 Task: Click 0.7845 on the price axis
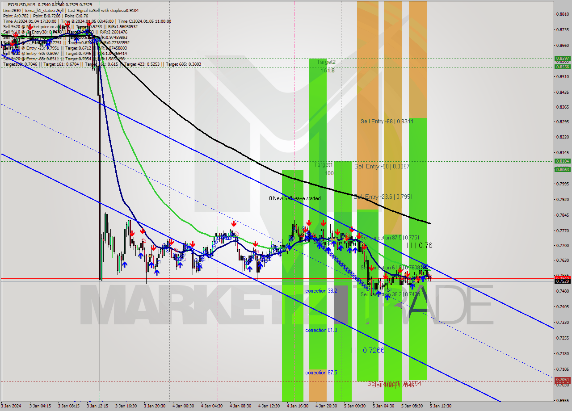click(562, 215)
